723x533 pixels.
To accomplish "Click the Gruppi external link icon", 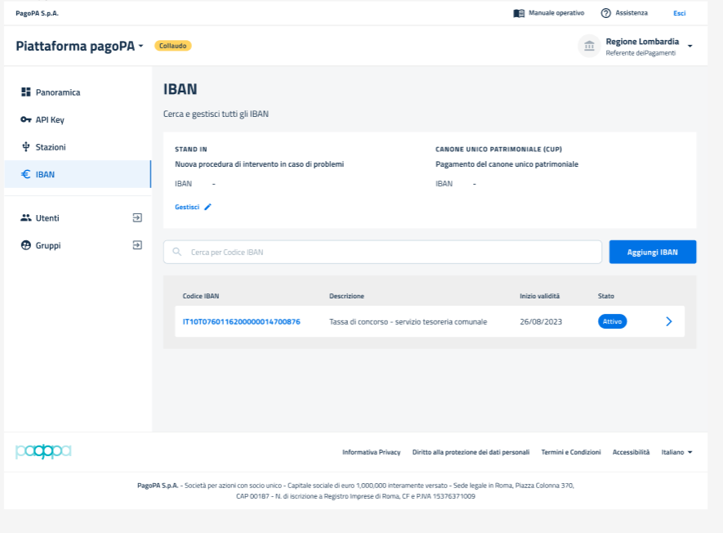I will (x=137, y=245).
